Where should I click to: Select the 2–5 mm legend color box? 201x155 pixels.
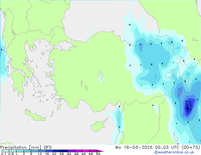(x=27, y=151)
